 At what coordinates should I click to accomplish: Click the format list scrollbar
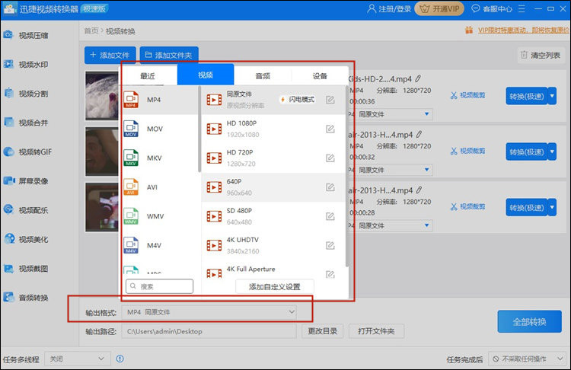pyautogui.click(x=199, y=129)
